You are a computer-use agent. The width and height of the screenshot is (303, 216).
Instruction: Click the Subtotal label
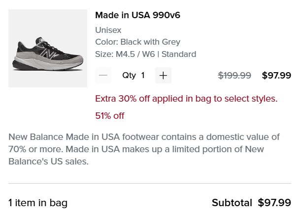(x=232, y=203)
